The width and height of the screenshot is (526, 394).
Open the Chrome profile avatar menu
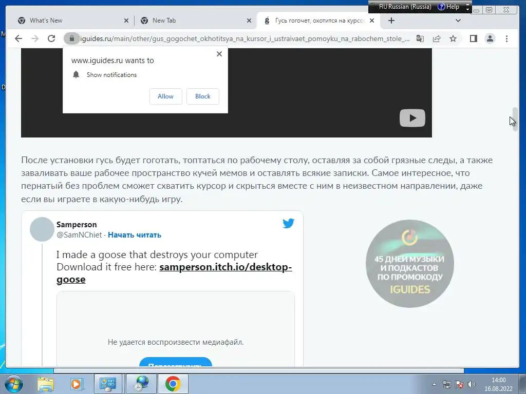click(490, 38)
